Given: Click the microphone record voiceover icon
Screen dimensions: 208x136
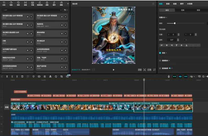Looking at the screenshot, I should click(x=169, y=76).
